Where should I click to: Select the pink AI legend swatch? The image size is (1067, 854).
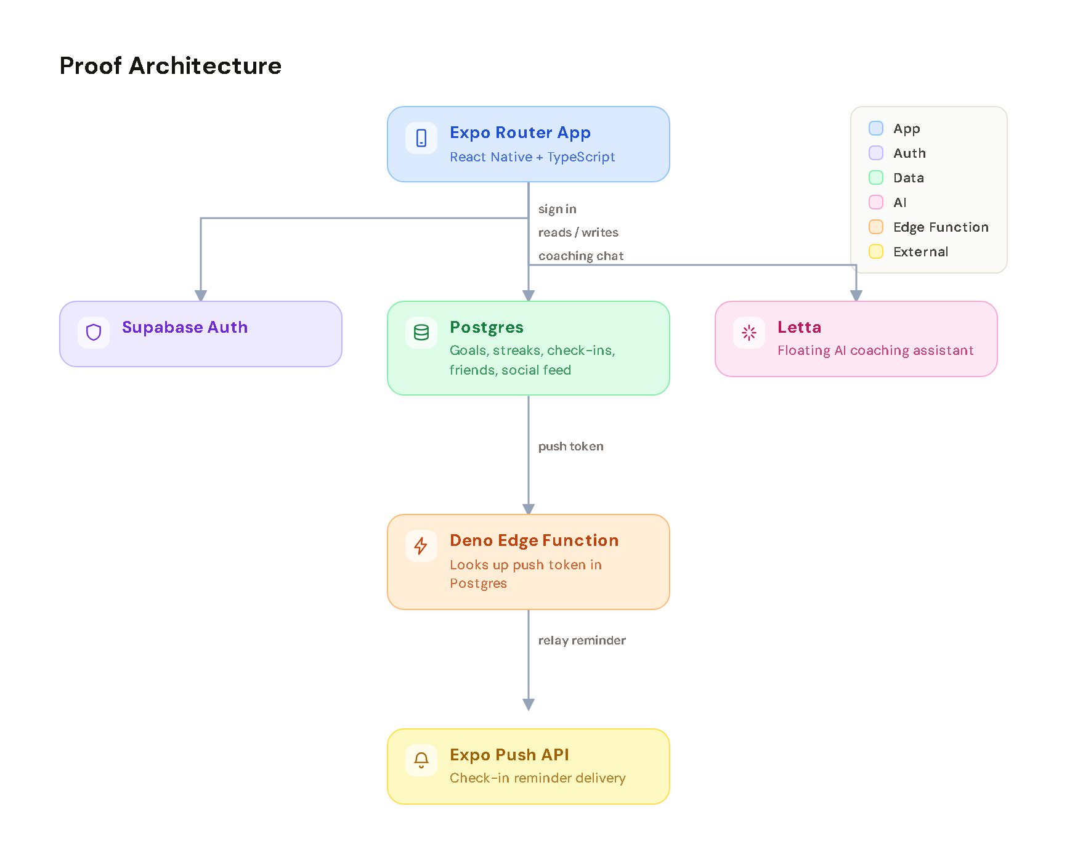tap(876, 202)
